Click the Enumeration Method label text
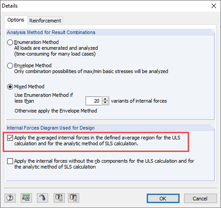The height and width of the screenshot is (208, 221). point(37,42)
